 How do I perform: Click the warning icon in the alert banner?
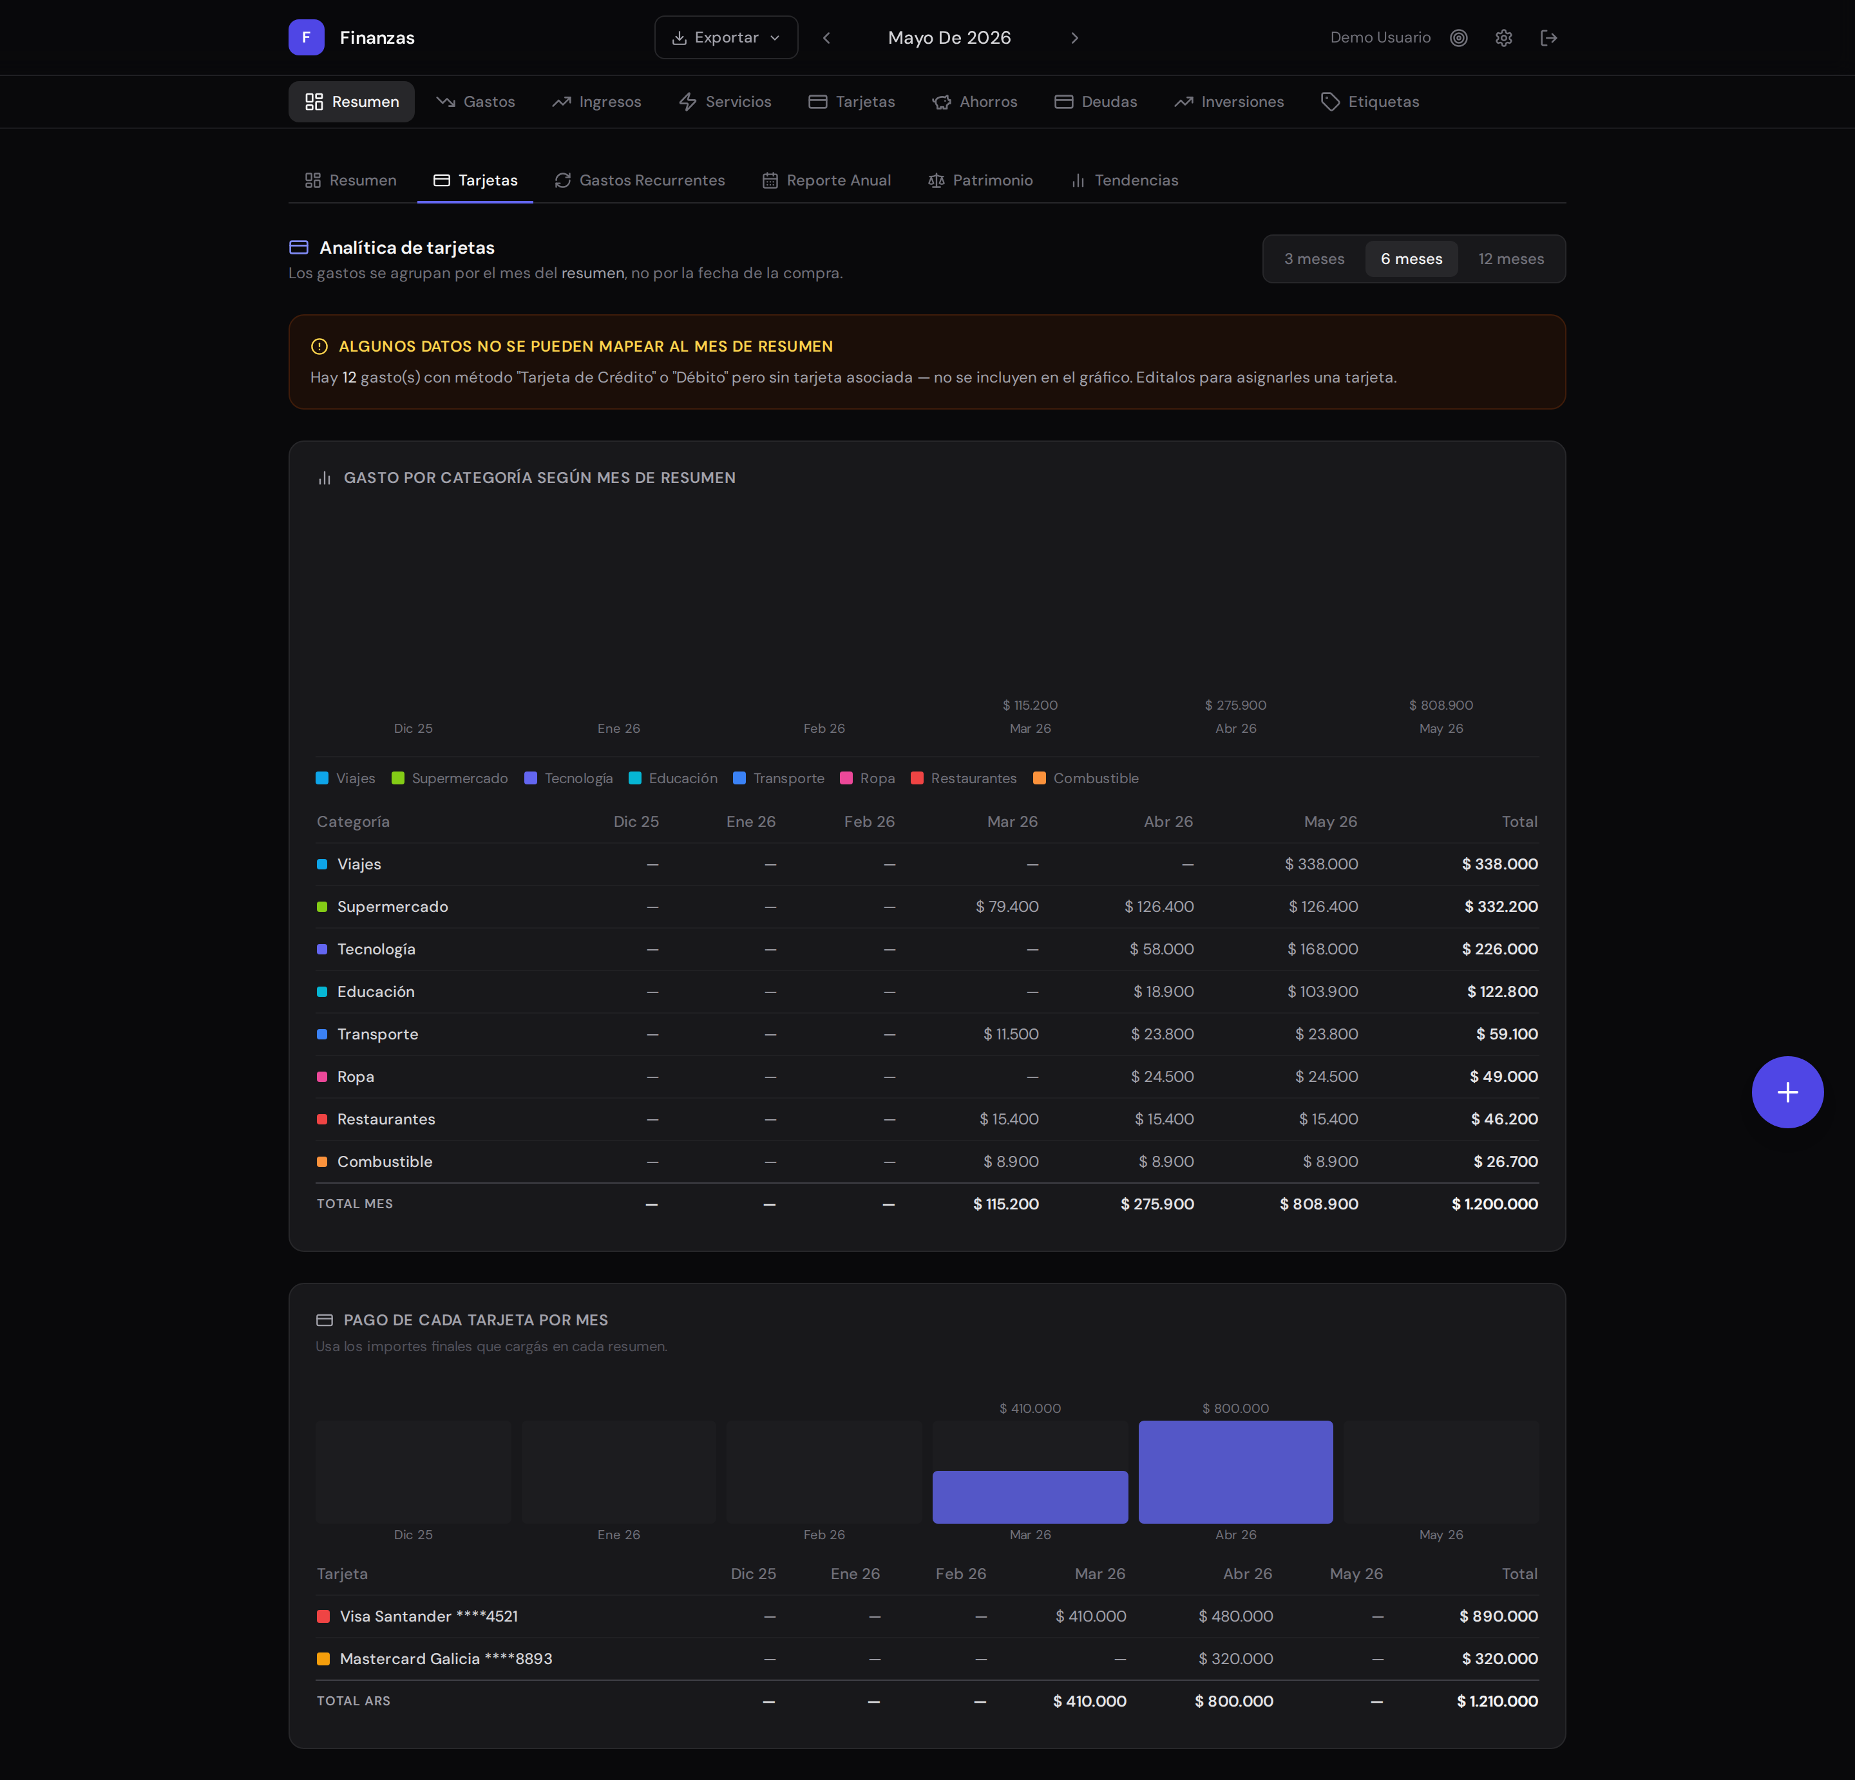pyautogui.click(x=319, y=346)
